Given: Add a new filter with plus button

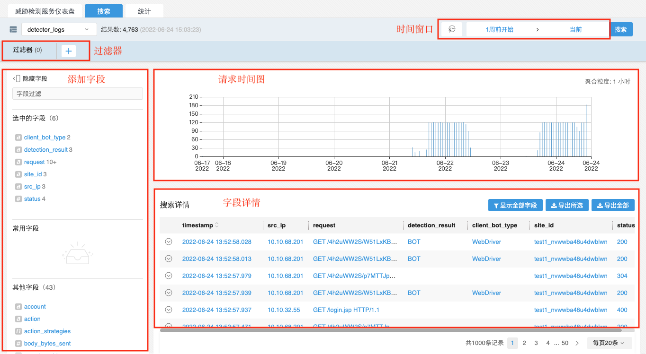Looking at the screenshot, I should [x=69, y=51].
